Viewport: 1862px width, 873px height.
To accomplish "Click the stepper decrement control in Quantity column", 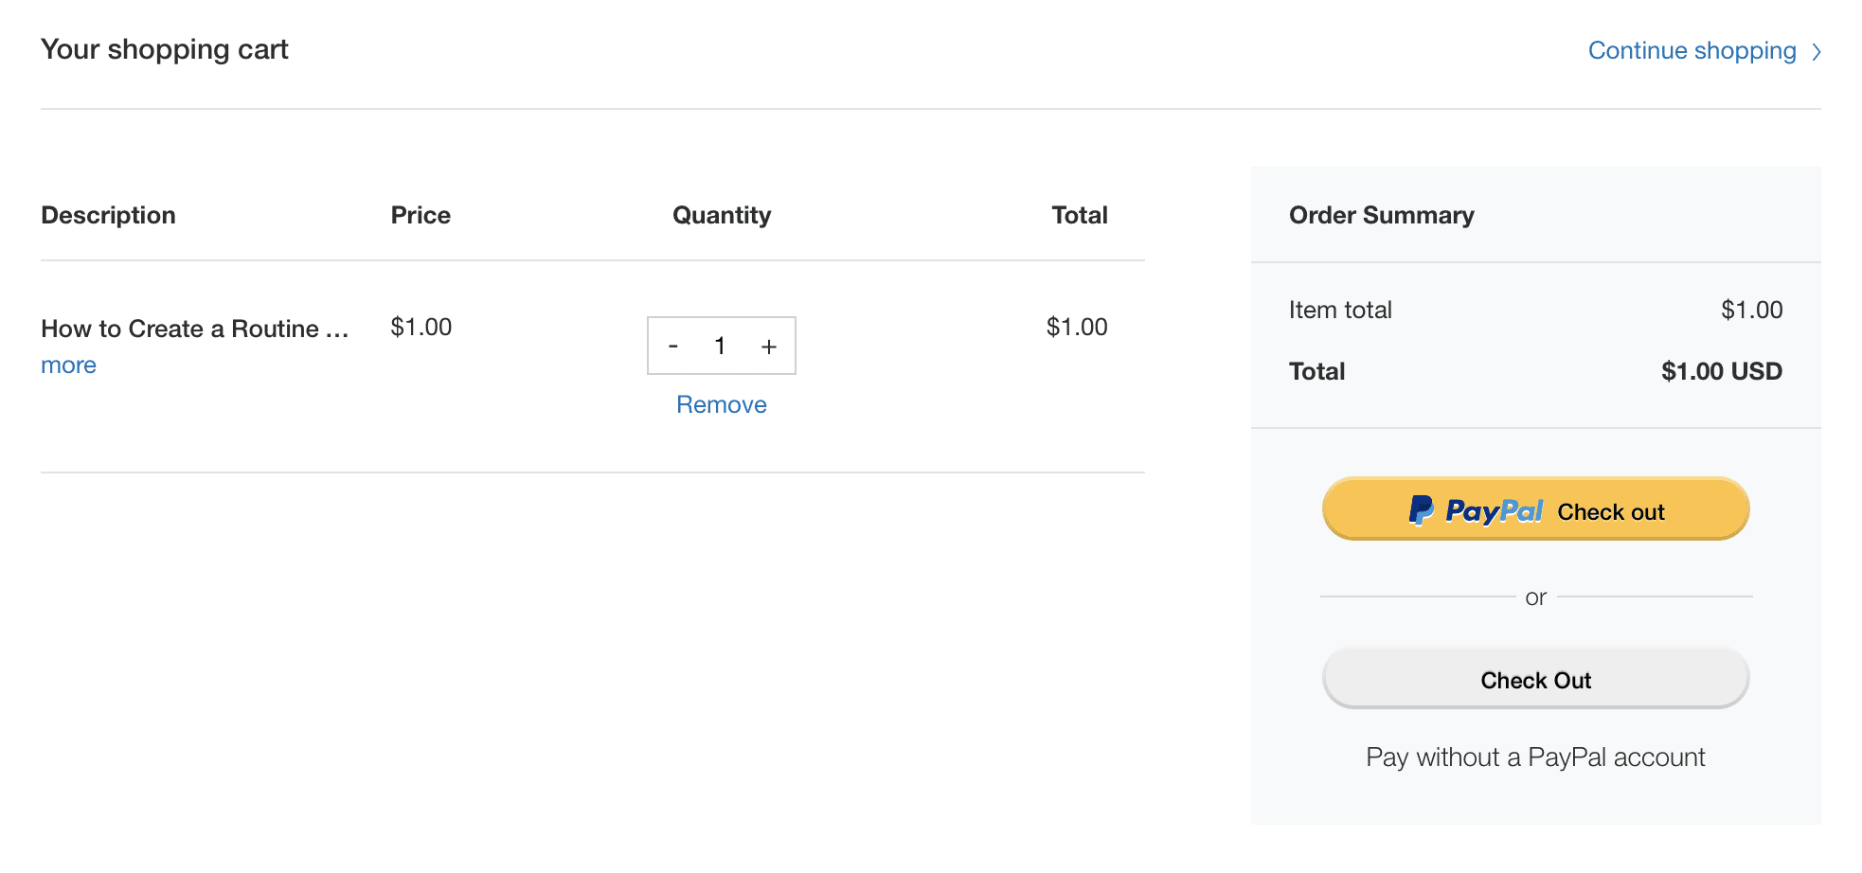I will [673, 346].
